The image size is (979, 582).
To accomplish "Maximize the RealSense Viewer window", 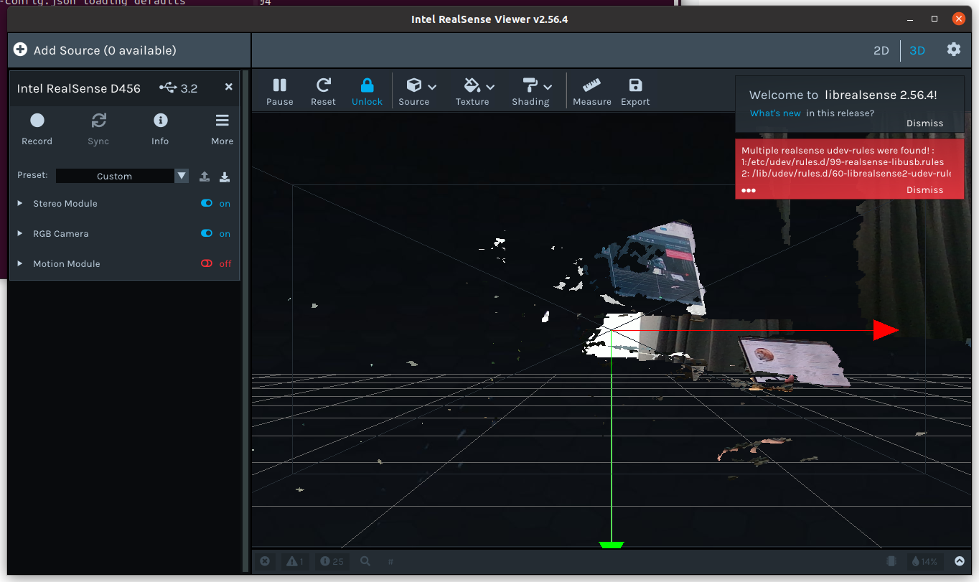I will tap(934, 19).
